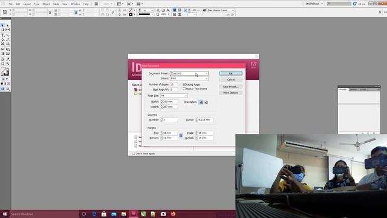Select the Hand tool
The width and height of the screenshot is (387, 218).
[2, 64]
